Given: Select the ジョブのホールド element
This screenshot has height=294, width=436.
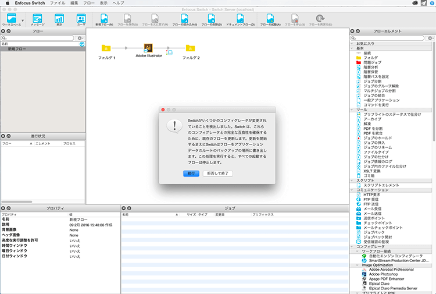Looking at the screenshot, I should click(374, 138).
